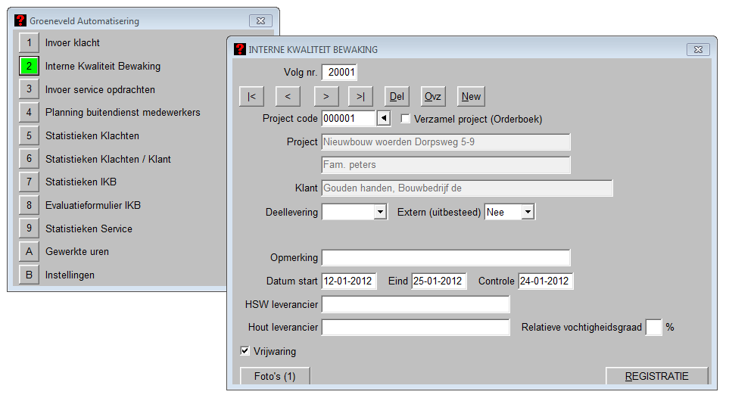Advance to next record with > button

[326, 97]
